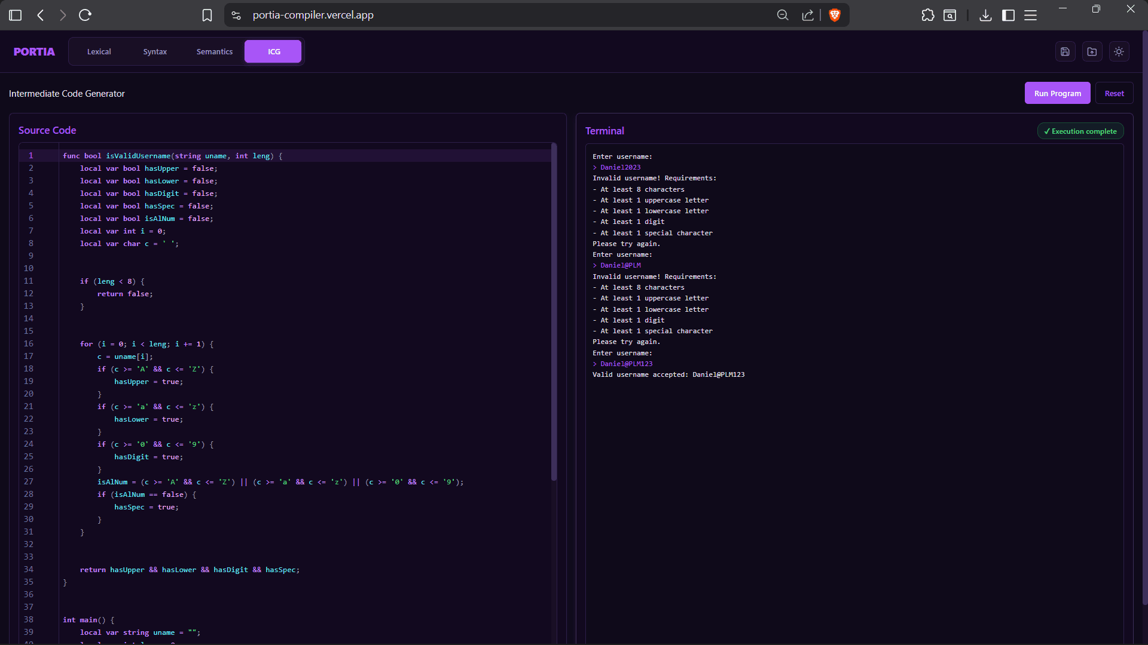
Task: Open the downloads icon
Action: coord(986,16)
